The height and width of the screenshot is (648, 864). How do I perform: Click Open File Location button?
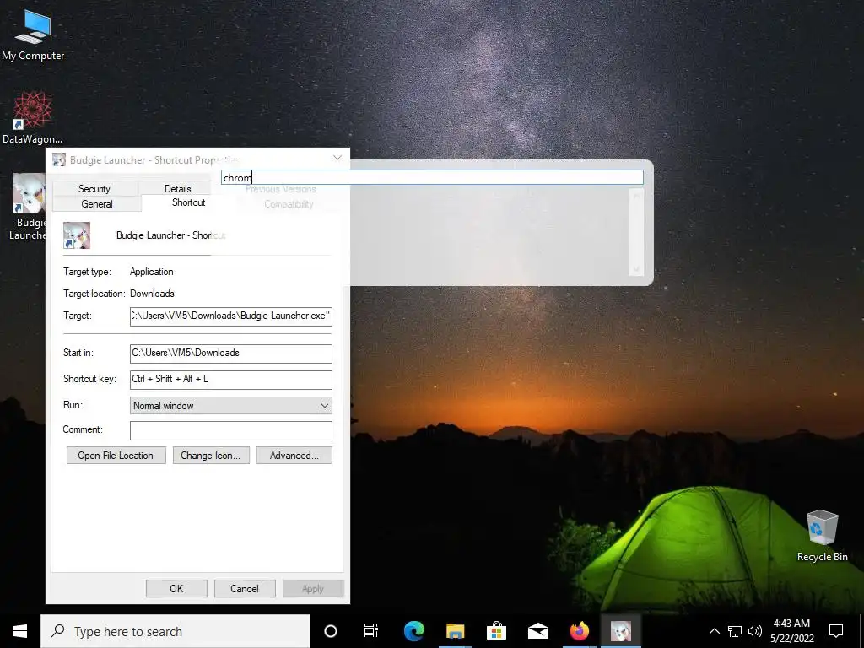tap(116, 455)
